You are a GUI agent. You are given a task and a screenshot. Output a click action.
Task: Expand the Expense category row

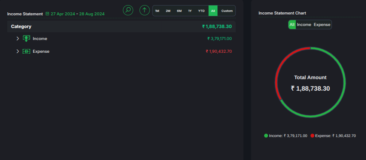(17, 51)
